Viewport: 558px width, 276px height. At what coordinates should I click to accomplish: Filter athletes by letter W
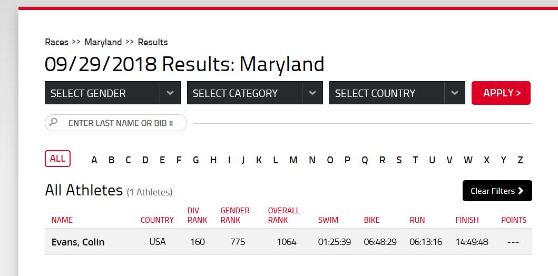(468, 160)
